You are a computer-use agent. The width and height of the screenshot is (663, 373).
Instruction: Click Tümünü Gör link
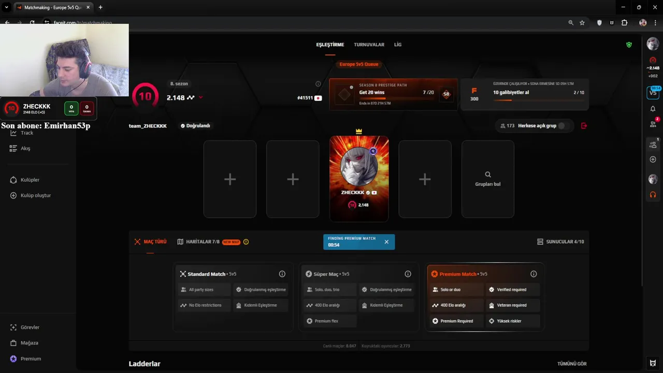coord(572,364)
